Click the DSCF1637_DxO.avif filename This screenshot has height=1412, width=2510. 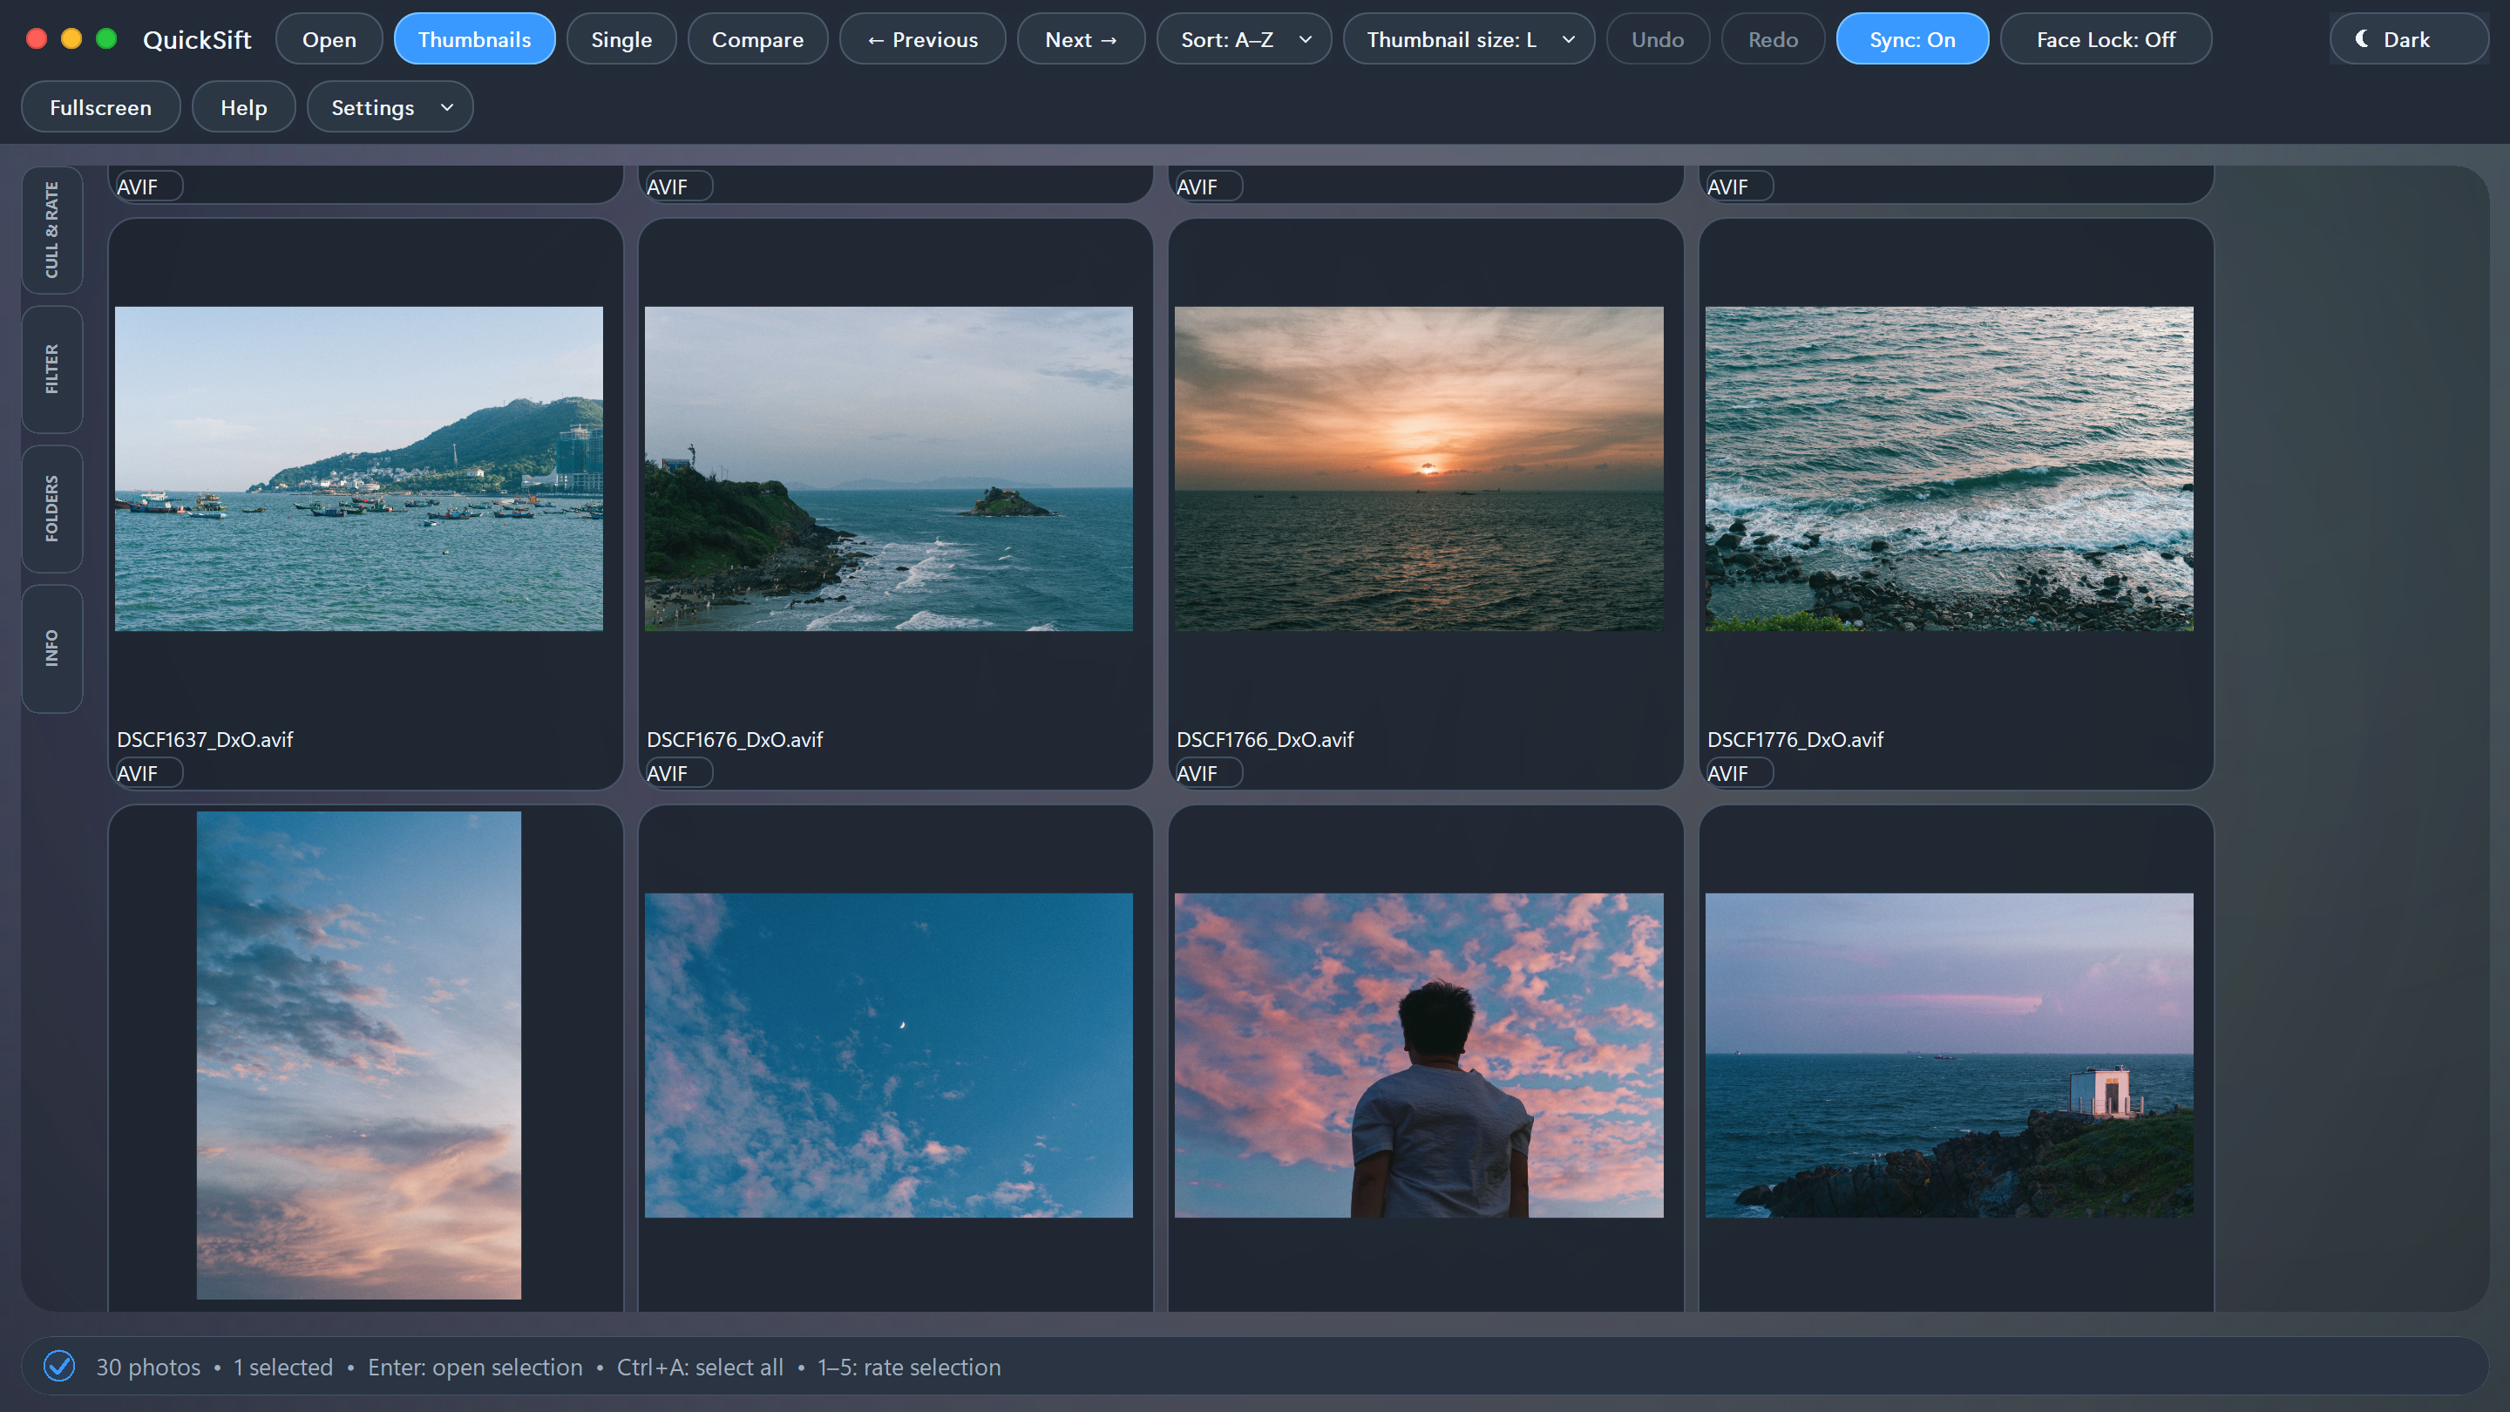(x=205, y=740)
